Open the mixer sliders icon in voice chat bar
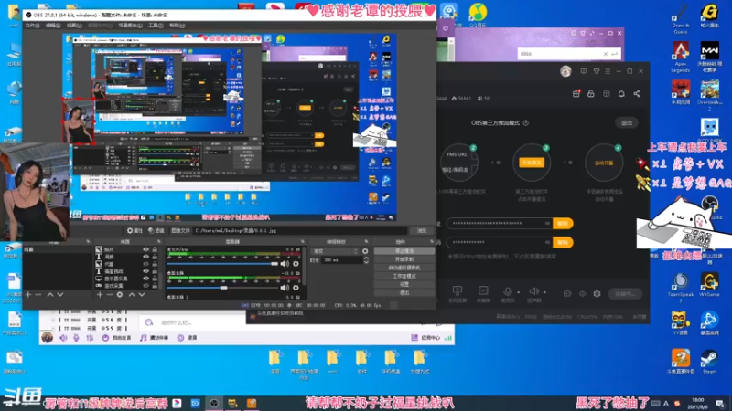Viewport: 732px width, 411px height. point(90,337)
